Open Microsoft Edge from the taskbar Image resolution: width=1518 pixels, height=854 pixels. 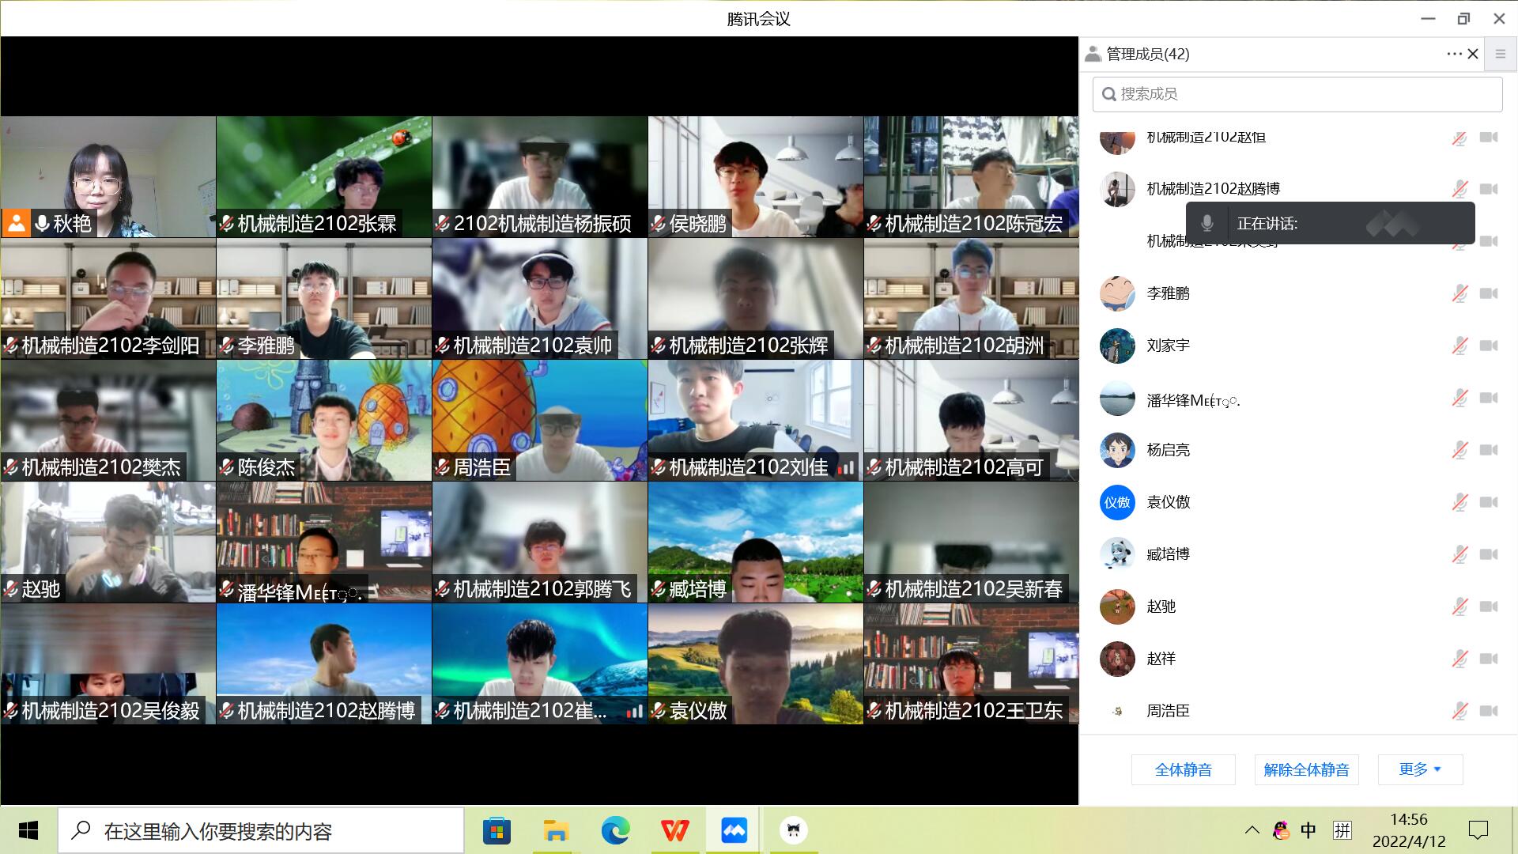coord(615,830)
